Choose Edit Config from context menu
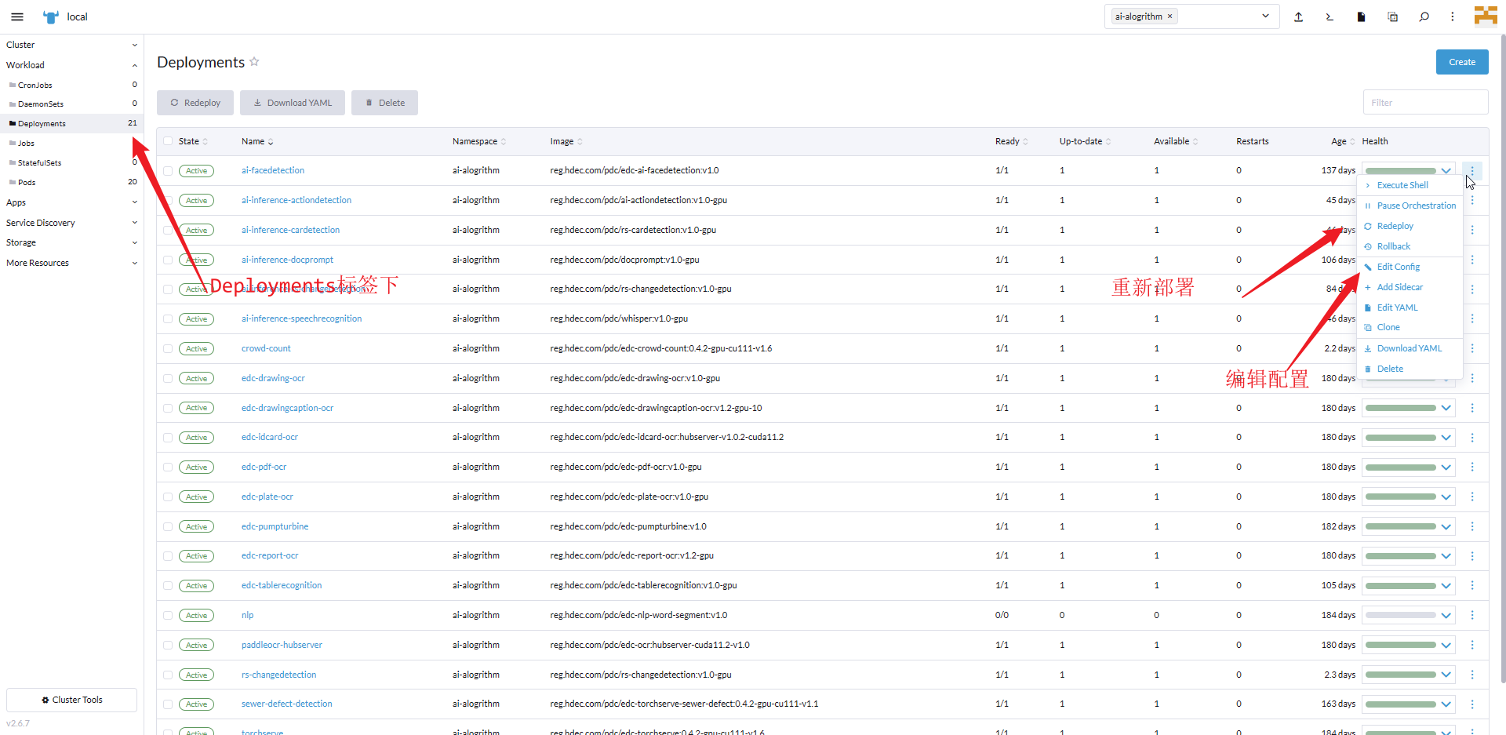 tap(1398, 267)
